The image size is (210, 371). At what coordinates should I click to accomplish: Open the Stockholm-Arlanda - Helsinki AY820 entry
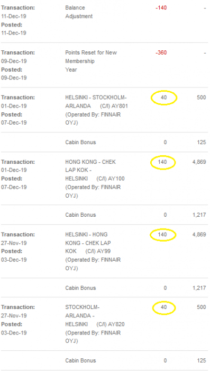point(95,324)
